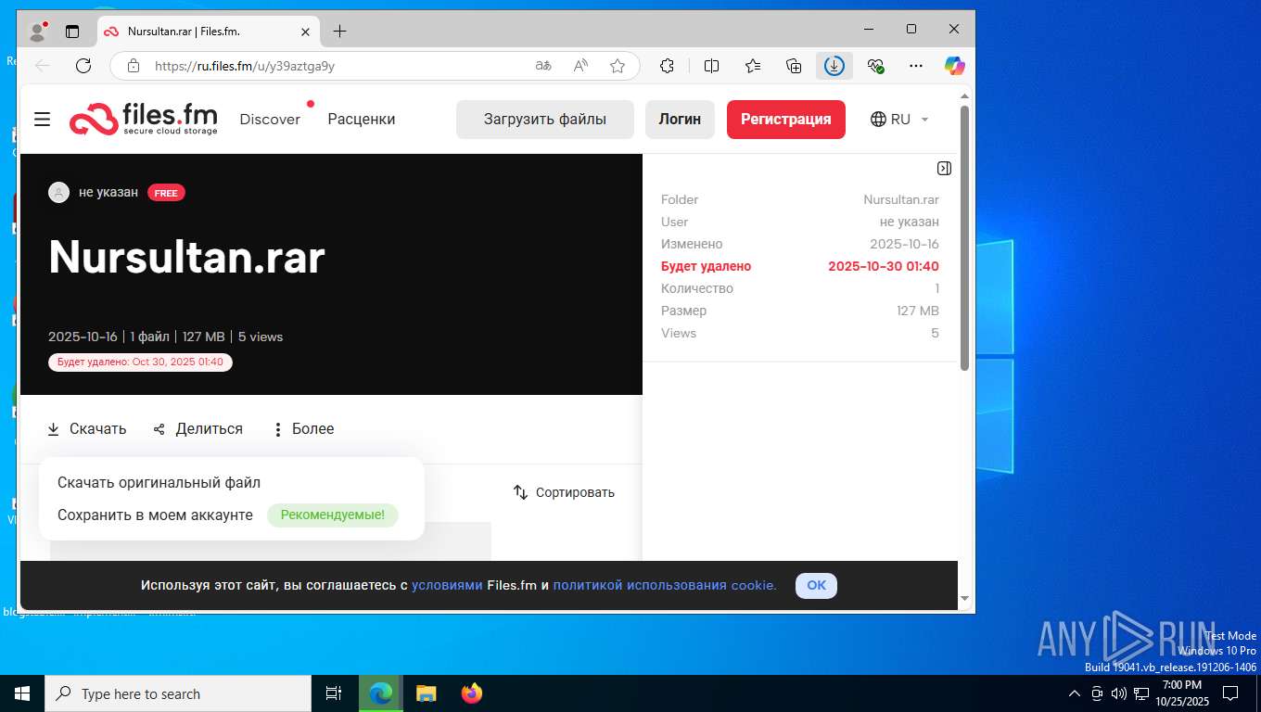Open Edge Settings and more menu
This screenshot has height=712, width=1261.
(x=916, y=66)
